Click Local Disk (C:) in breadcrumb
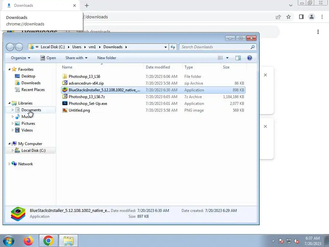 tap(53, 47)
